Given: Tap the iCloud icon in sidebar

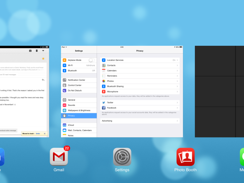Looking at the screenshot, I should coord(64,125).
